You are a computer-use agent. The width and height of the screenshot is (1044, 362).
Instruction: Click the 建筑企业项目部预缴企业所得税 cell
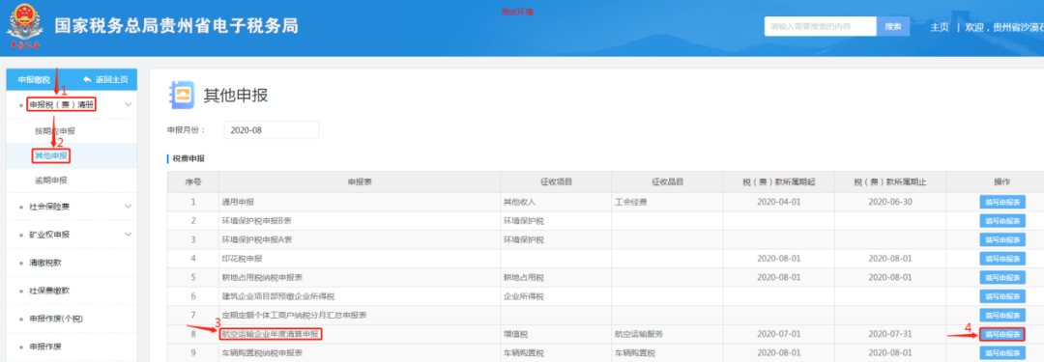(359, 295)
